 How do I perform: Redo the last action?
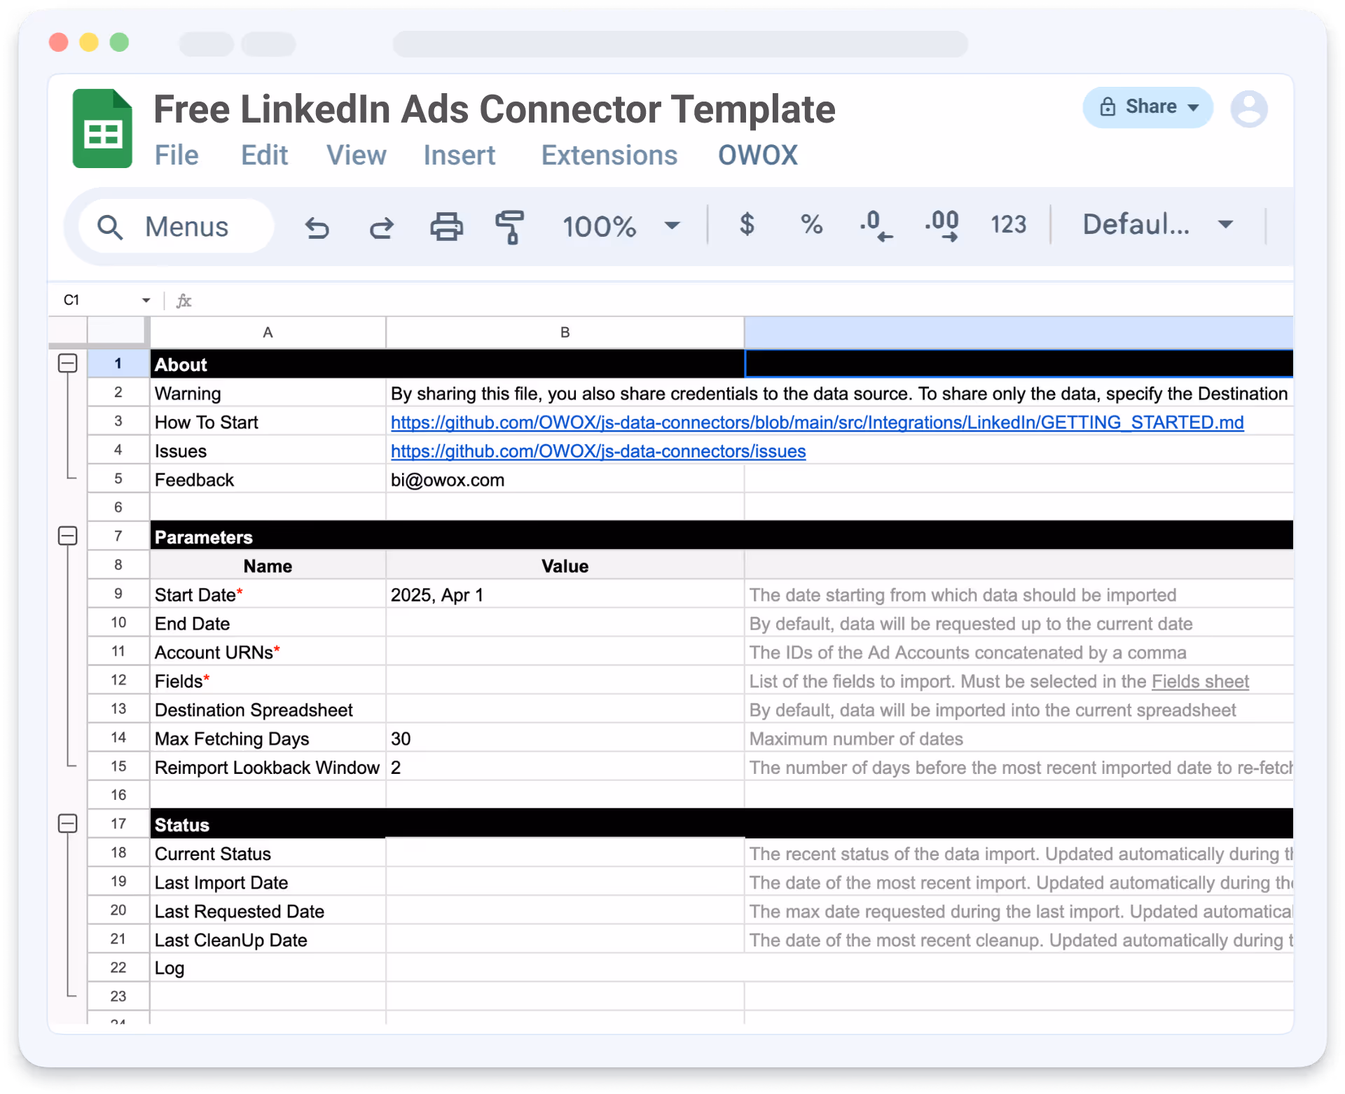[382, 227]
